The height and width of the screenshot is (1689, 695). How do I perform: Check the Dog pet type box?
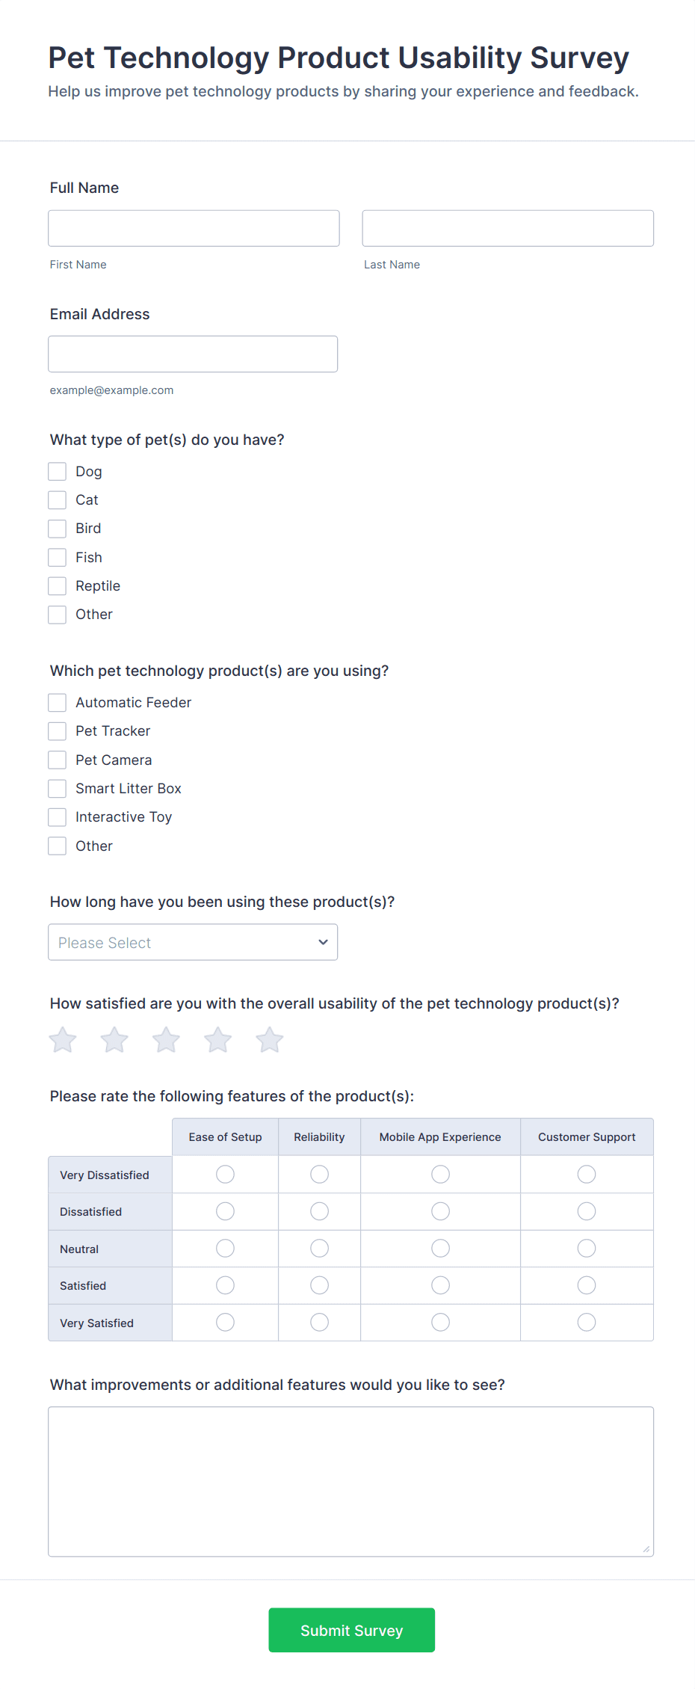(x=58, y=471)
